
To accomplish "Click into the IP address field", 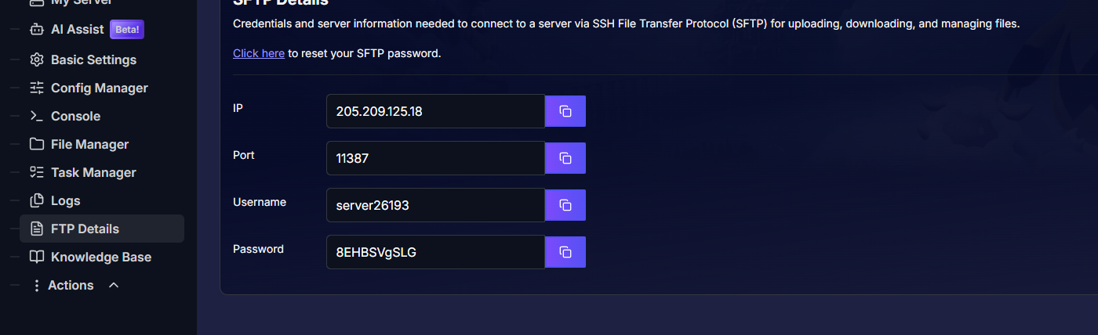I will [x=435, y=111].
